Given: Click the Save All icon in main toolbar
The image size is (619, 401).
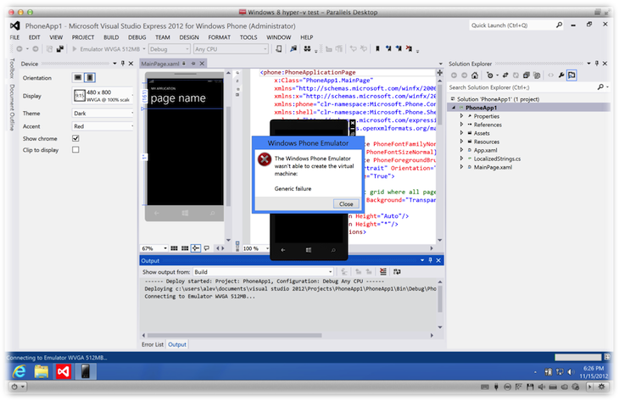Looking at the screenshot, I should click(x=60, y=49).
